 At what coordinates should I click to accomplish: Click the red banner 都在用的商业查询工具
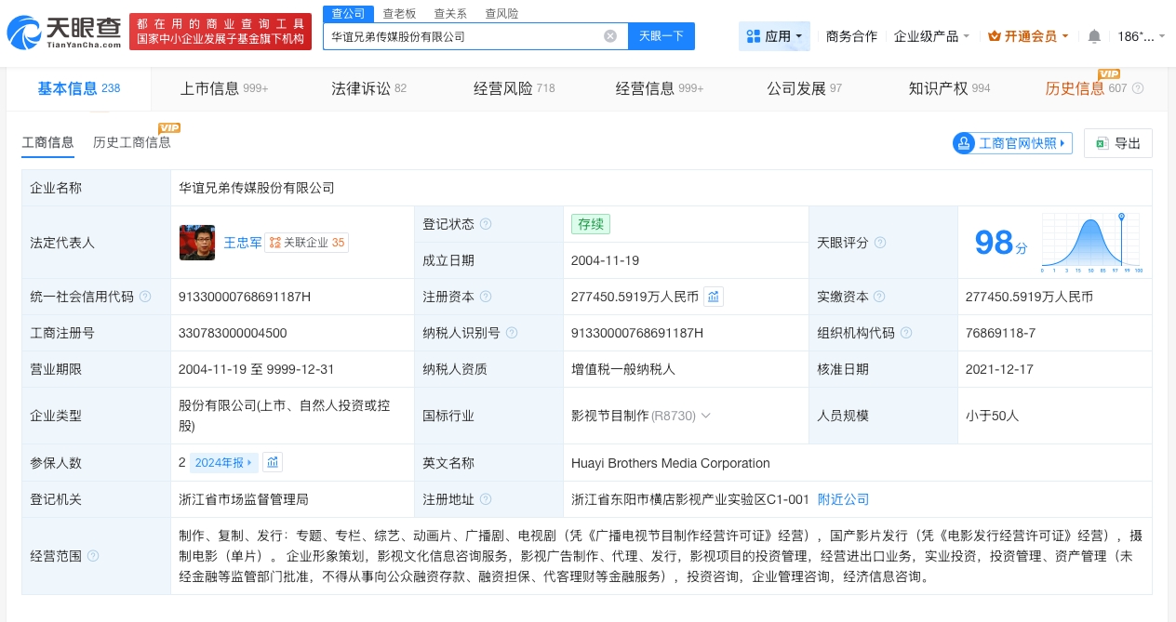[x=220, y=32]
